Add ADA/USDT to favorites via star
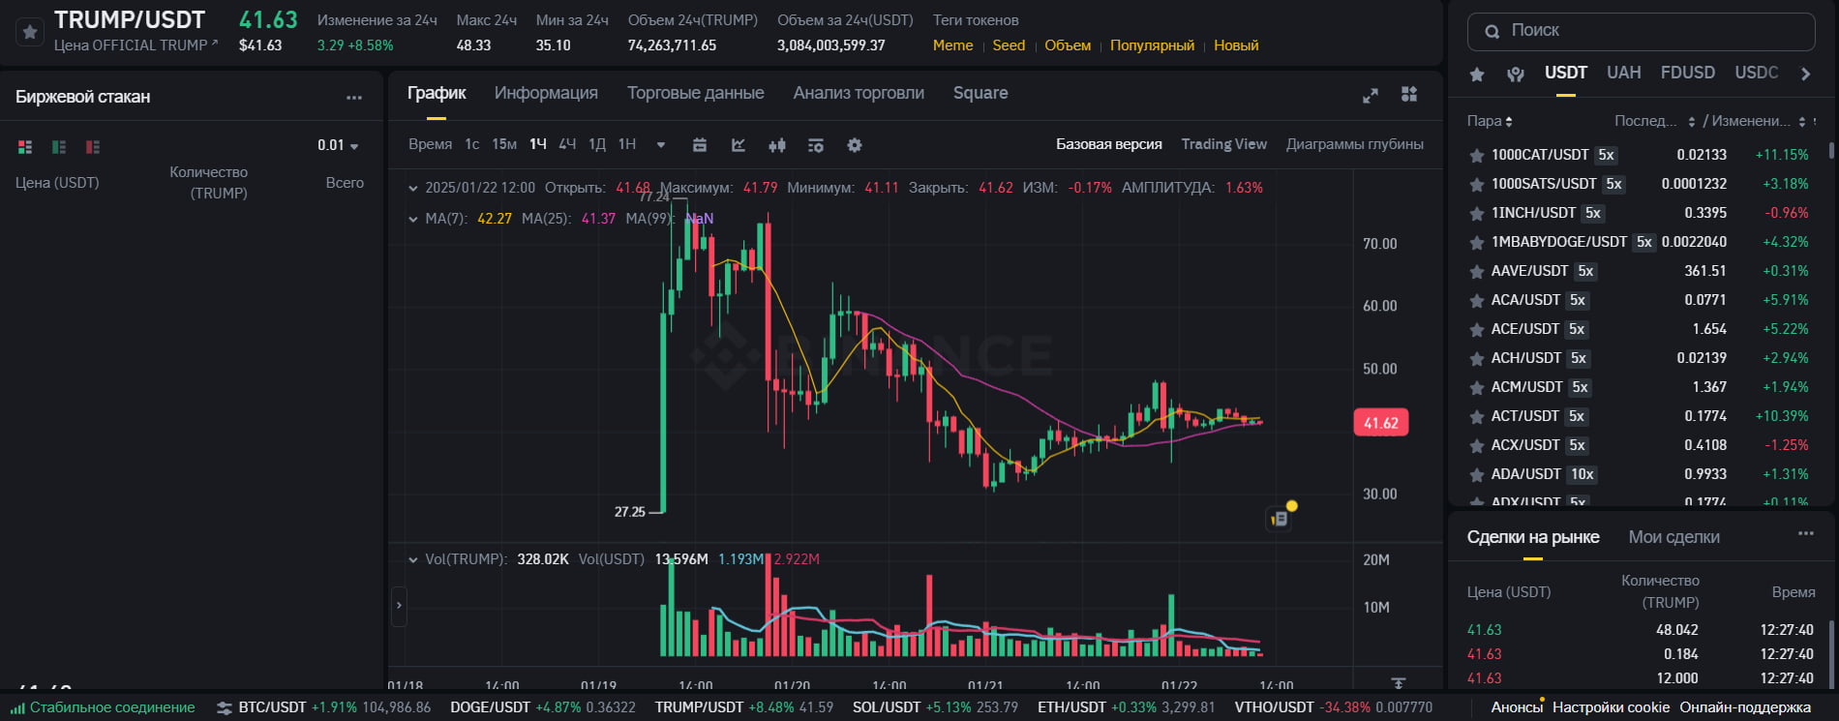Image resolution: width=1839 pixels, height=721 pixels. 1477,474
